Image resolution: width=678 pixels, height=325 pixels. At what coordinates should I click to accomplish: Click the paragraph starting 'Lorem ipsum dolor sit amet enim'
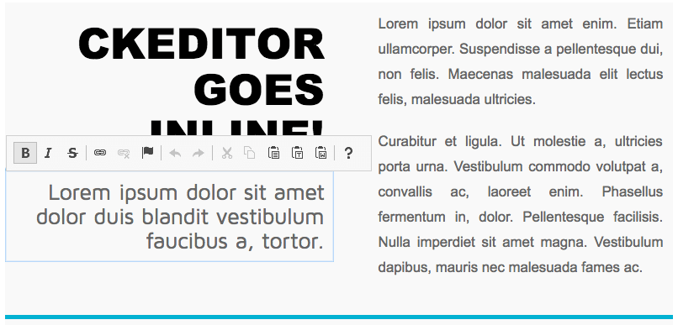pyautogui.click(x=520, y=61)
